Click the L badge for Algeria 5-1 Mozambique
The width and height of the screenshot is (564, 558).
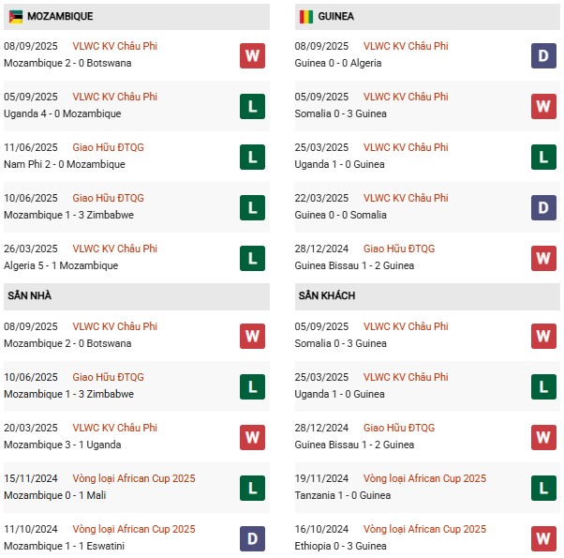click(252, 258)
